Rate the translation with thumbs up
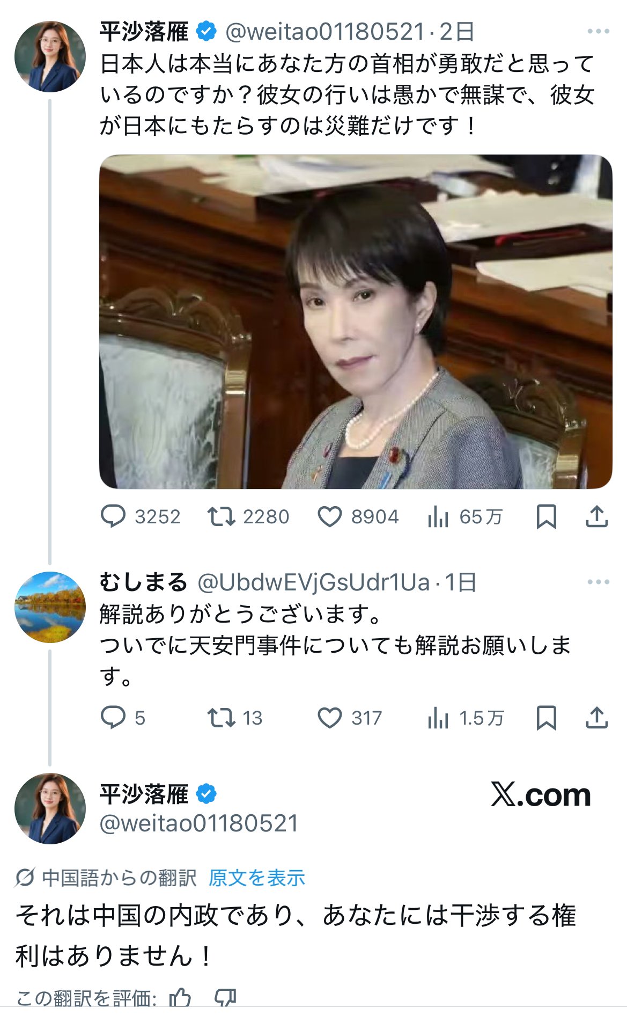 (180, 998)
